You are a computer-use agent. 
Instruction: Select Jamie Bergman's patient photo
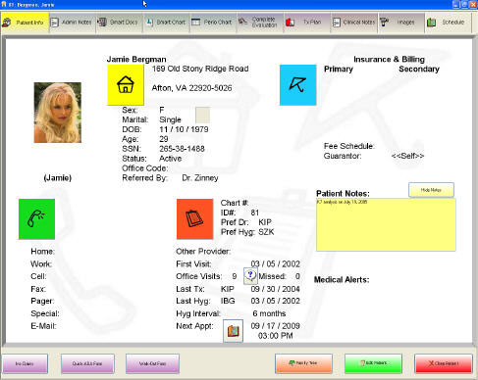click(58, 113)
